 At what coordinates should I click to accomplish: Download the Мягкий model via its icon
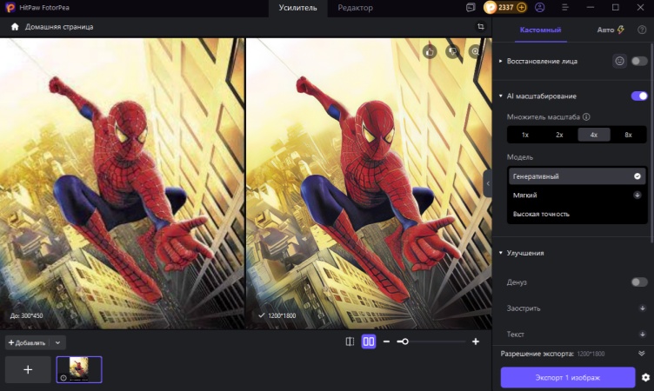click(x=637, y=195)
